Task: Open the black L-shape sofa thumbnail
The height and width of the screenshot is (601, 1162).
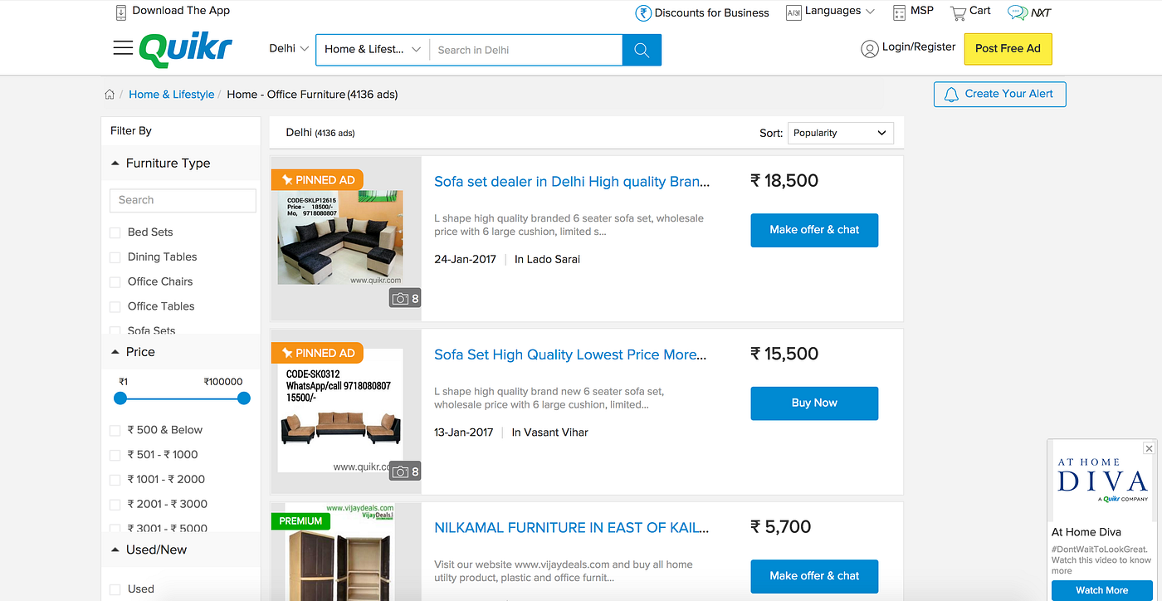Action: 340,237
